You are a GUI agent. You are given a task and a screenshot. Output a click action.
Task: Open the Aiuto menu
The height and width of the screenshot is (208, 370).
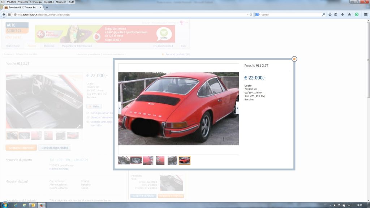[x=71, y=2]
